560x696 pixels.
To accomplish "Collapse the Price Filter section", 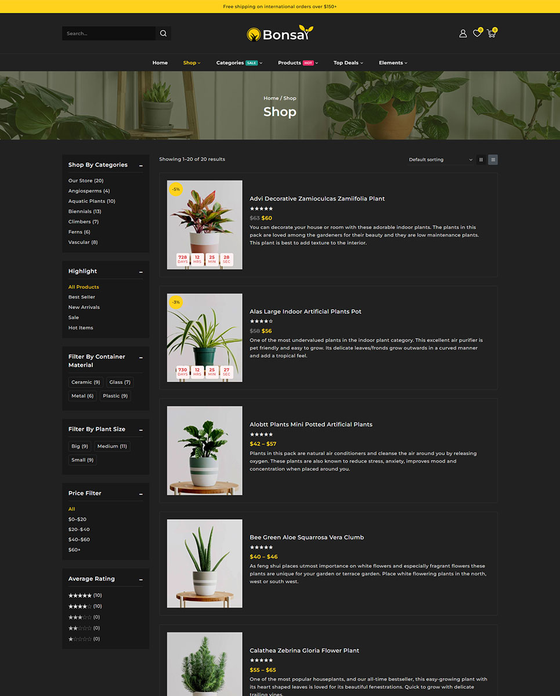I will 140,494.
